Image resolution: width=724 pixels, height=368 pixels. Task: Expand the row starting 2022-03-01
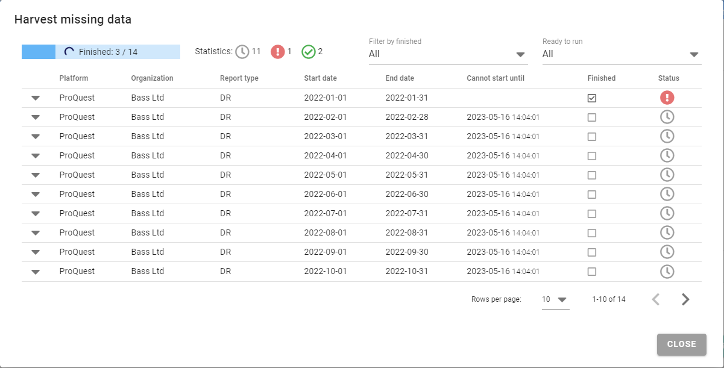36,137
